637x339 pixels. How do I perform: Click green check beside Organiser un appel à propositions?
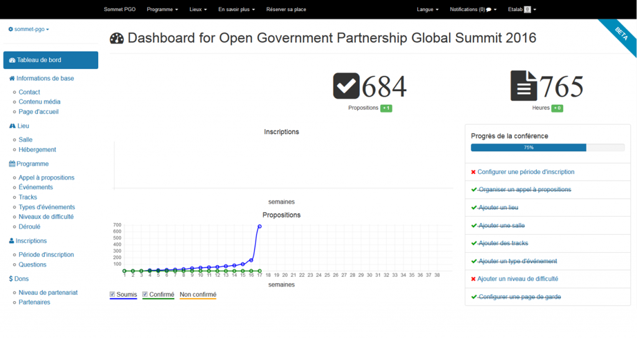pos(473,189)
